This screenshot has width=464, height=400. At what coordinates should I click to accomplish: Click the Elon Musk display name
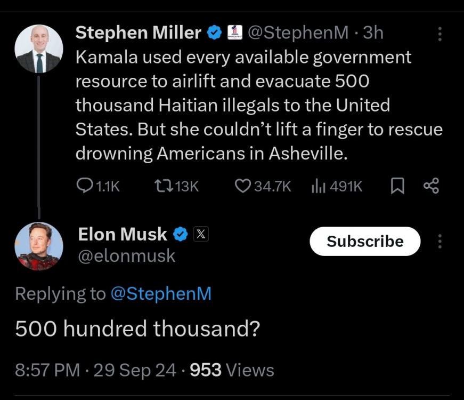(x=123, y=234)
